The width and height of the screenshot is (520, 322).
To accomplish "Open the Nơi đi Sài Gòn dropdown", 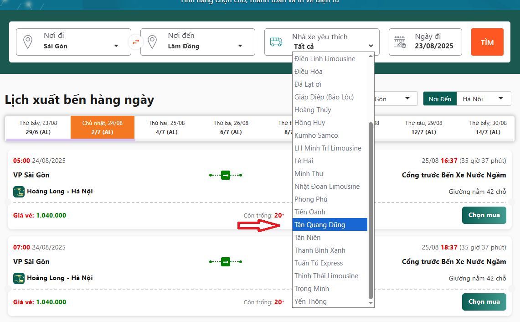I will point(74,42).
